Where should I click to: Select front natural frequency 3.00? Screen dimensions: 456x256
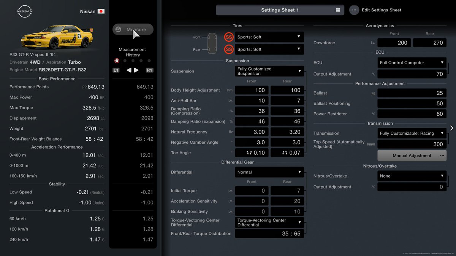(x=252, y=132)
